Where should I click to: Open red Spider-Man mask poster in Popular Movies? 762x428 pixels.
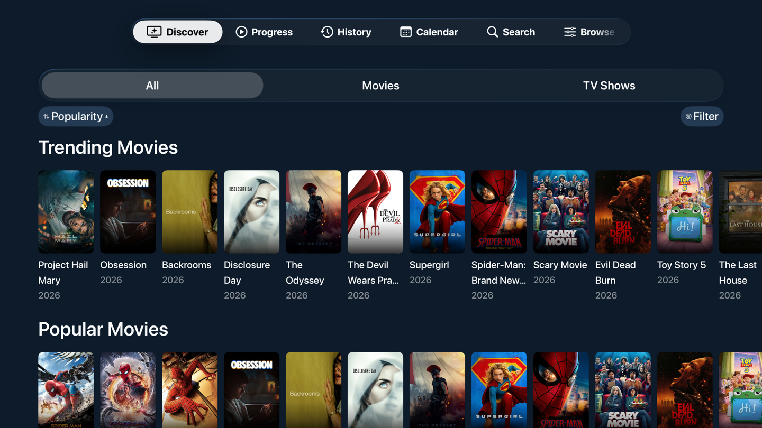(561, 390)
